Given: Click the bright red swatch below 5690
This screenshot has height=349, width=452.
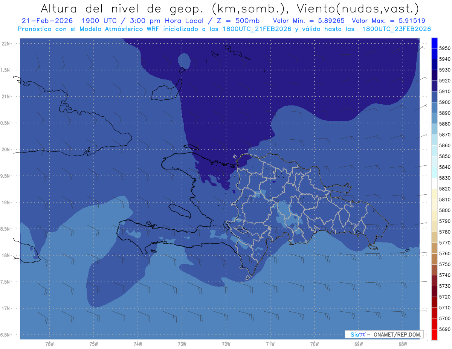Looking at the screenshot, I should coord(434,334).
